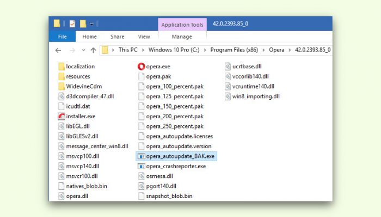The image size is (381, 217).
Task: Switch to the Share ribbon tab
Action: pyautogui.click(x=118, y=36)
